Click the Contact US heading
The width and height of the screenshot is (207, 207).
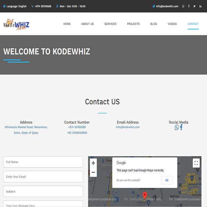102,102
